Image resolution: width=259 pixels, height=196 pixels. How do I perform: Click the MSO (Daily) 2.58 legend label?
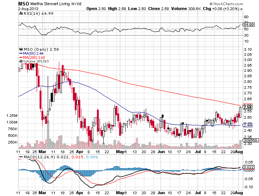[41, 49]
